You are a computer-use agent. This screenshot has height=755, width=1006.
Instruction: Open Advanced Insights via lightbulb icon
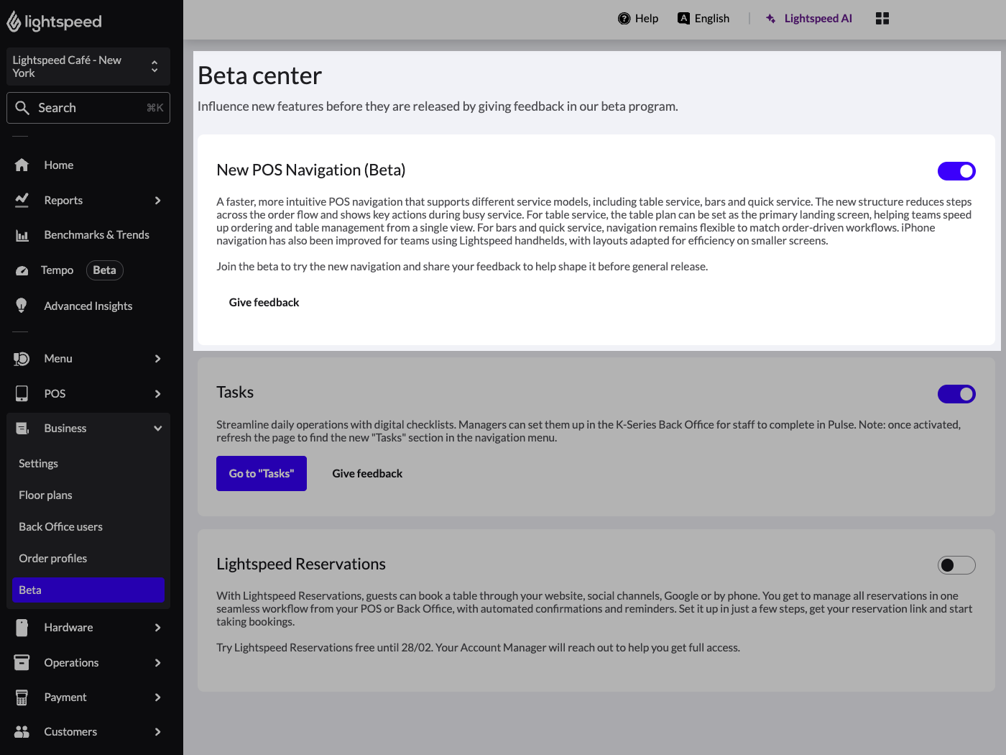tap(22, 306)
